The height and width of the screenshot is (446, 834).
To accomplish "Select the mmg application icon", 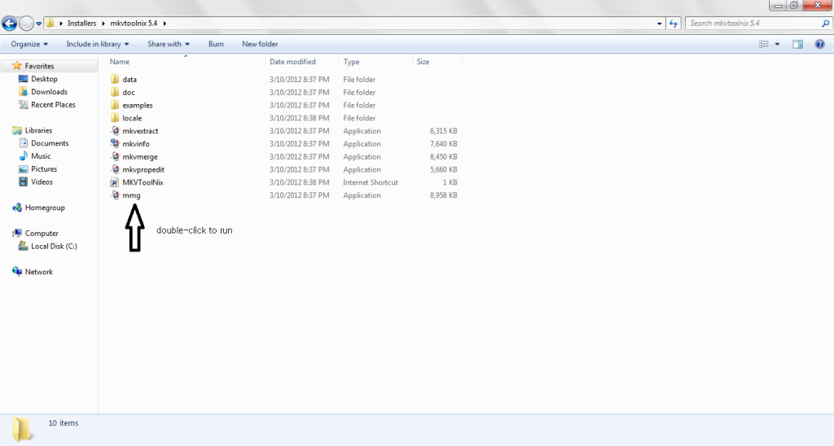I will 115,195.
